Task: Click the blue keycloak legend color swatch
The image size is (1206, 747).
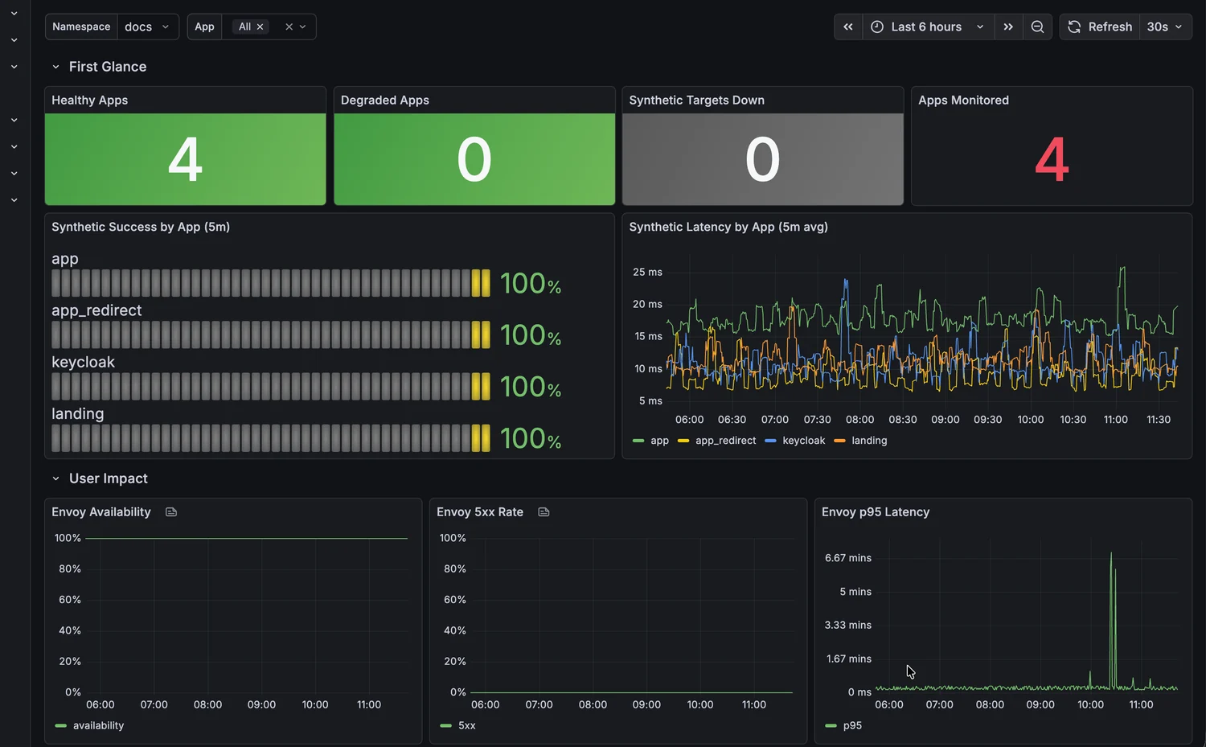Action: click(770, 441)
